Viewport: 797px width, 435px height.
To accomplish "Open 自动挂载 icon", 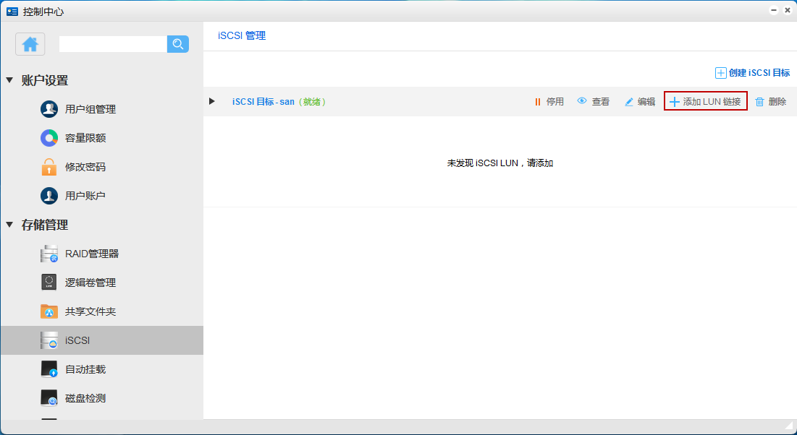I will point(49,369).
